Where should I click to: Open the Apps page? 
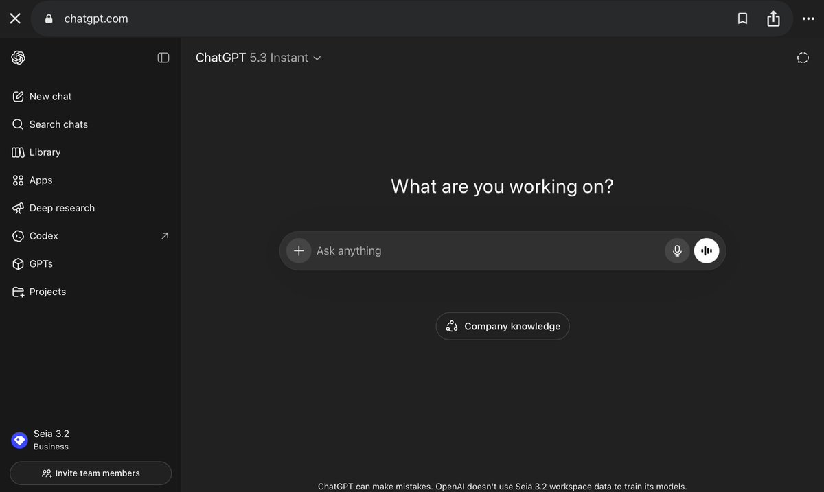[90, 180]
